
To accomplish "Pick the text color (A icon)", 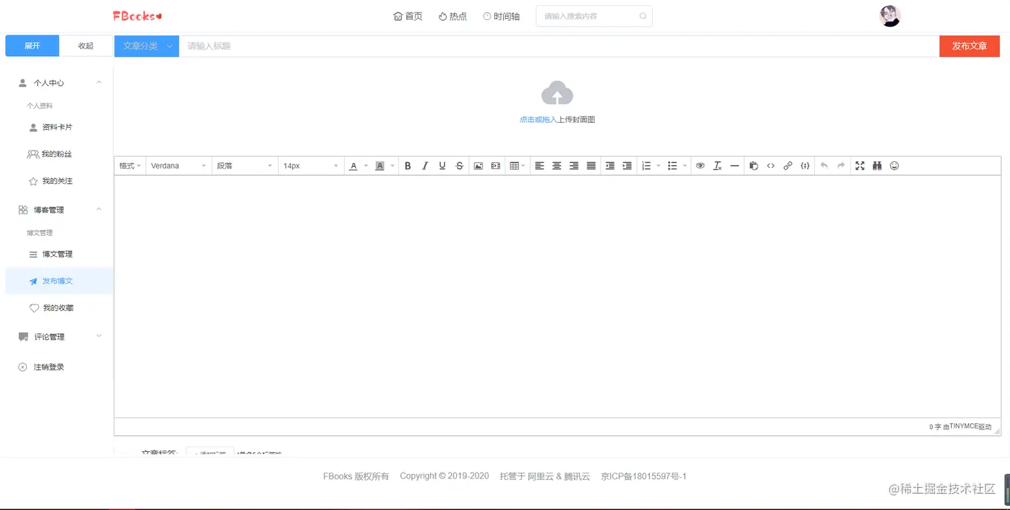I will pos(354,166).
